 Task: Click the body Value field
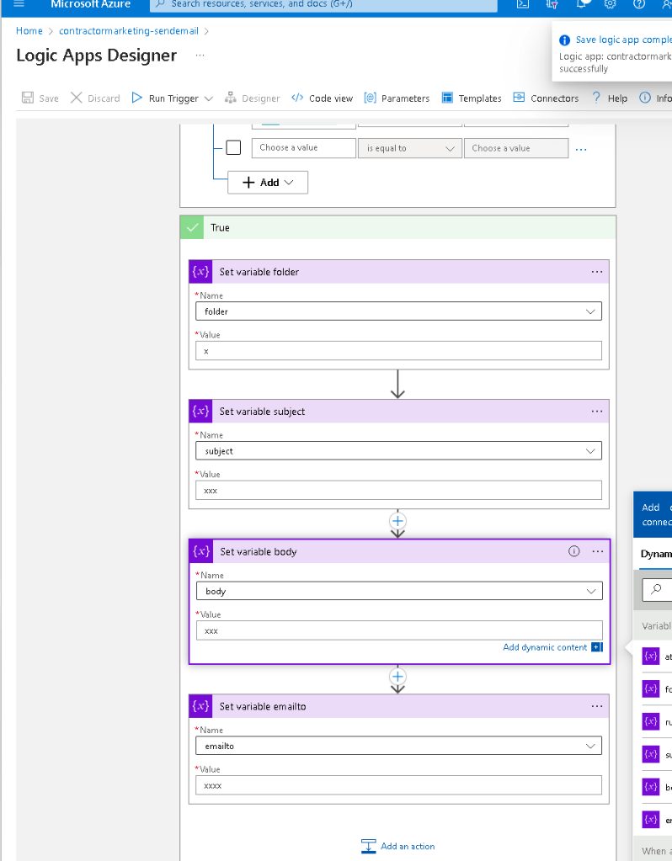[x=399, y=630]
